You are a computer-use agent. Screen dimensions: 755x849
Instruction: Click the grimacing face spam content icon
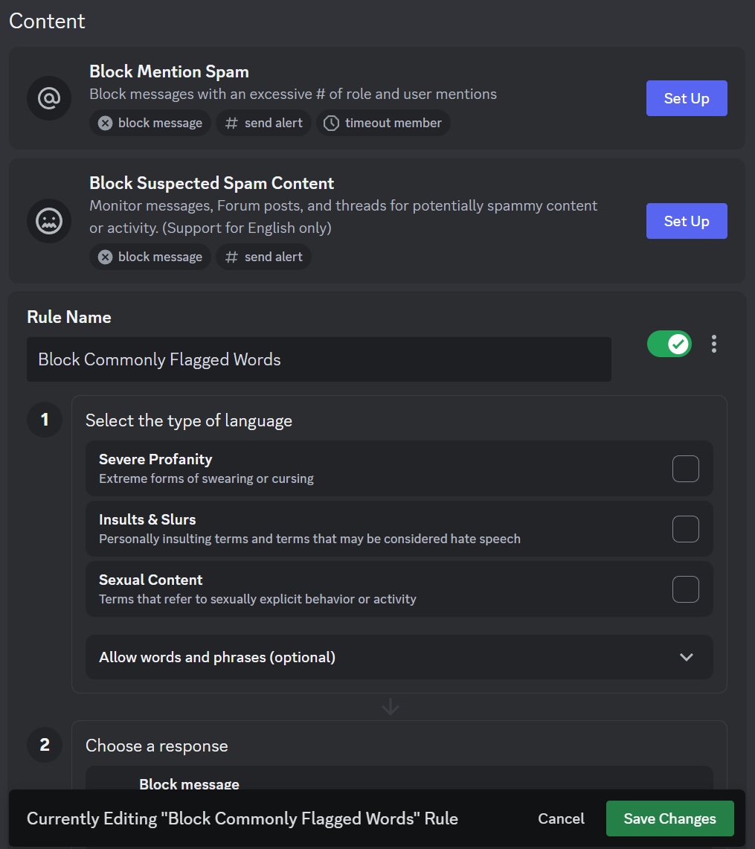point(48,220)
